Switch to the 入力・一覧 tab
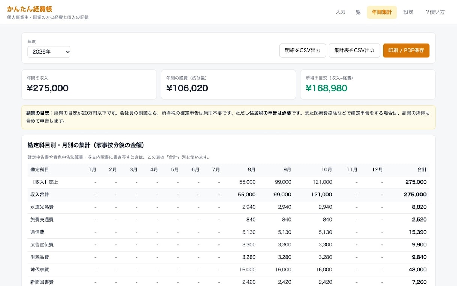The height and width of the screenshot is (286, 457). 348,12
